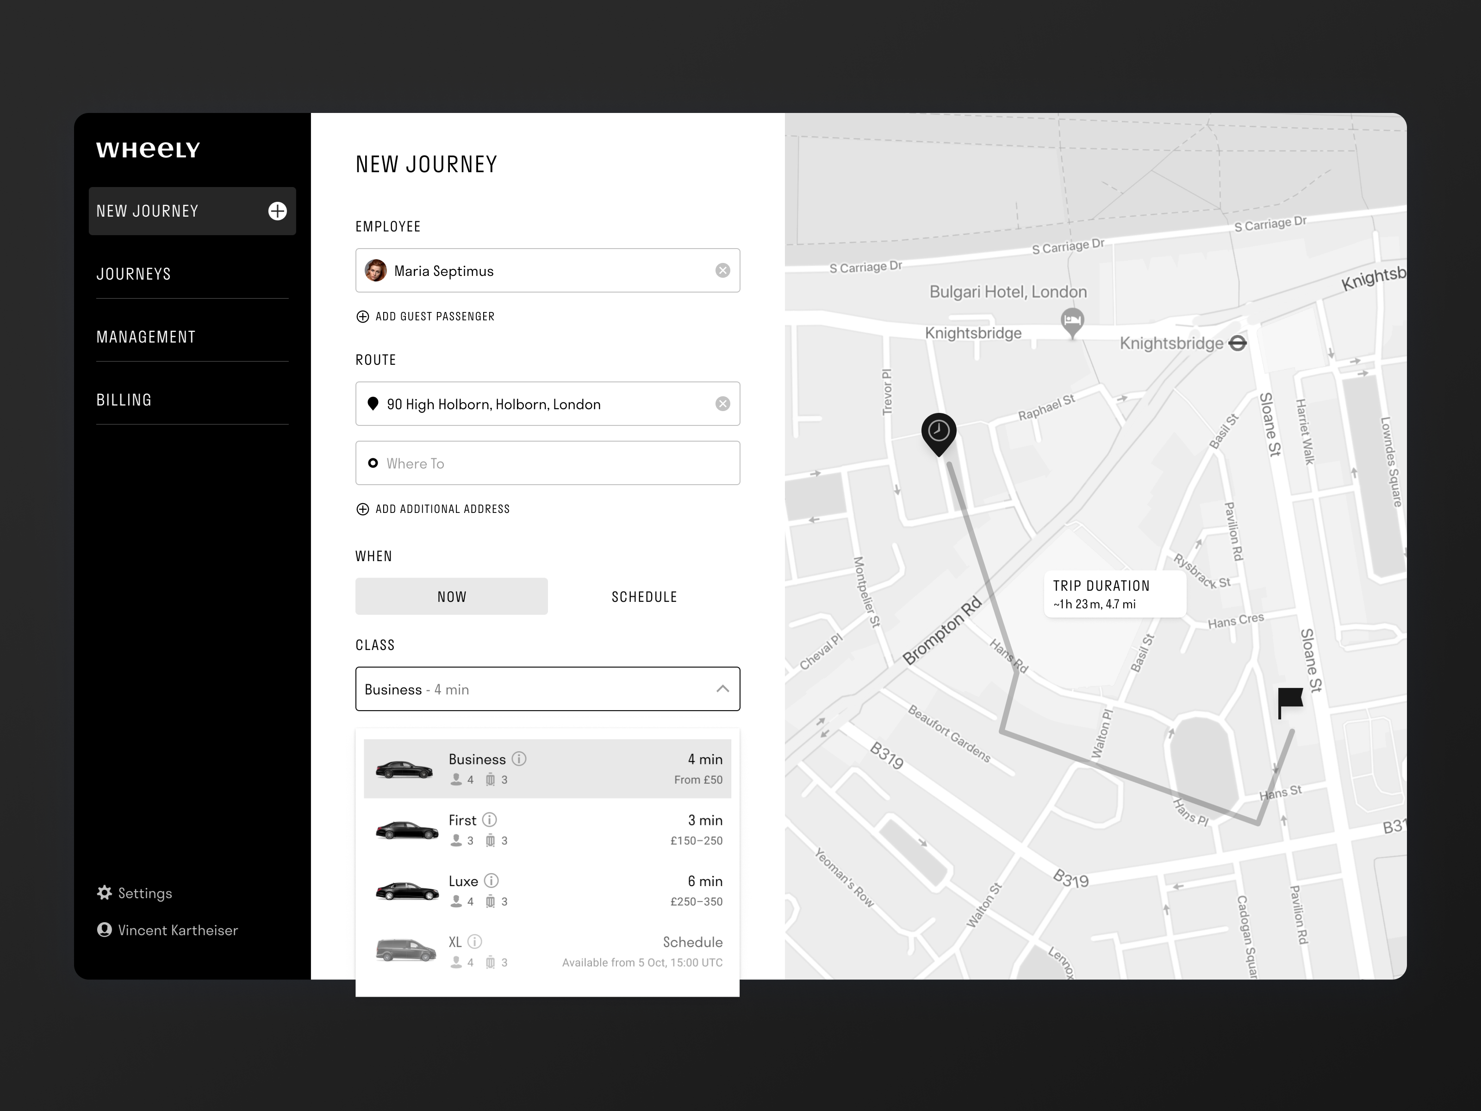
Task: Open the Business - 4 min class selector
Action: tap(548, 688)
